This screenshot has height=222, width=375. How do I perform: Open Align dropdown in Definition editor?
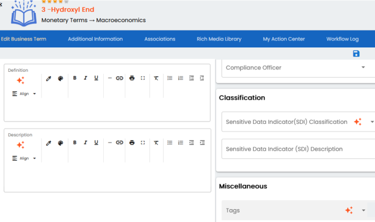coord(24,93)
